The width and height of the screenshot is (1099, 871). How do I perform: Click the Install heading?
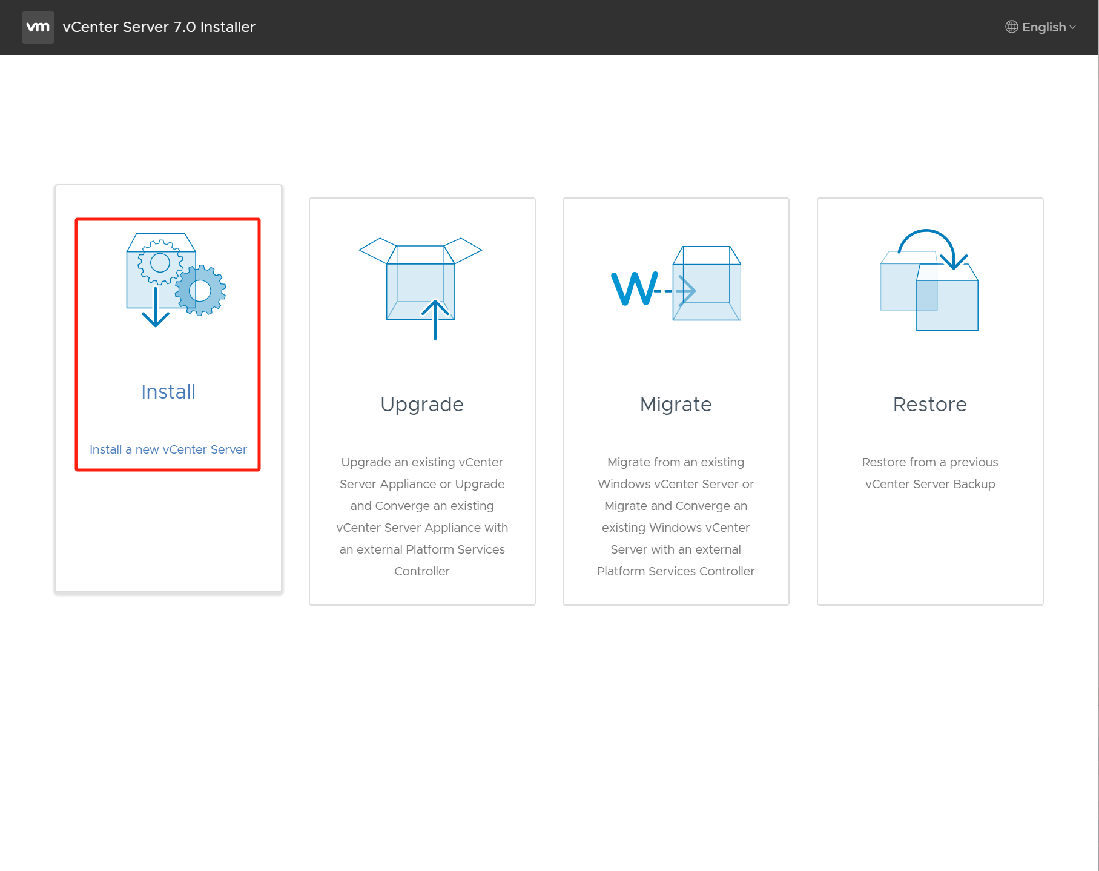168,392
